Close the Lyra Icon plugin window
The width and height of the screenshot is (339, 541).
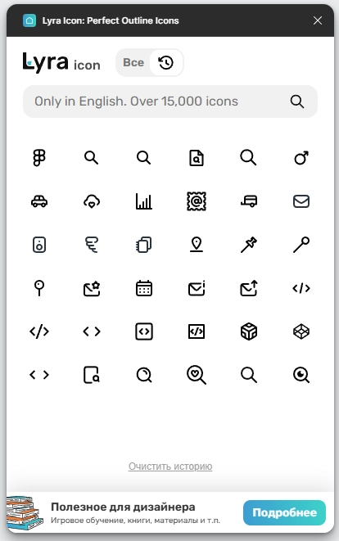[318, 20]
